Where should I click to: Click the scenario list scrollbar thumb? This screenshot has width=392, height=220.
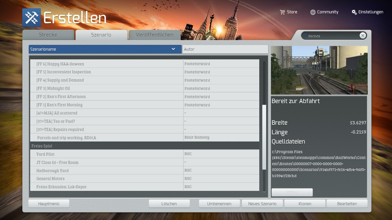pos(264,137)
